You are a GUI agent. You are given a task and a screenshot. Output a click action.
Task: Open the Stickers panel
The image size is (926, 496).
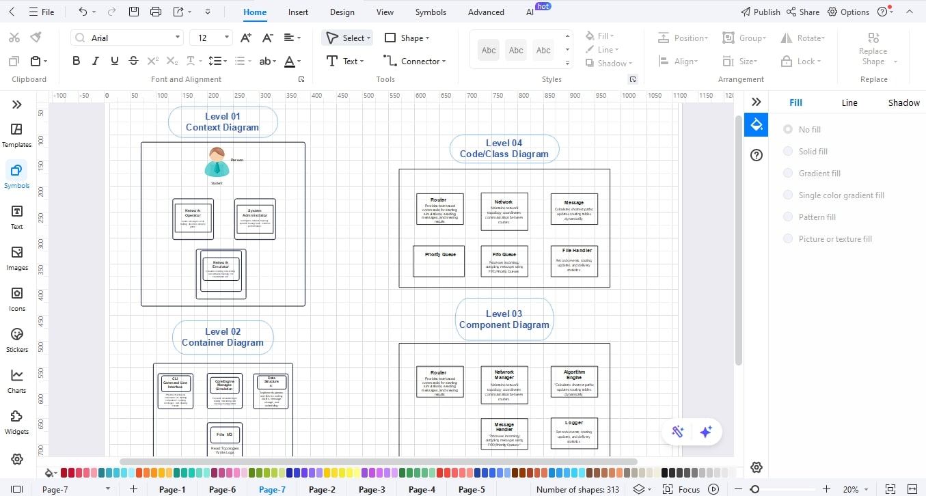tap(16, 339)
